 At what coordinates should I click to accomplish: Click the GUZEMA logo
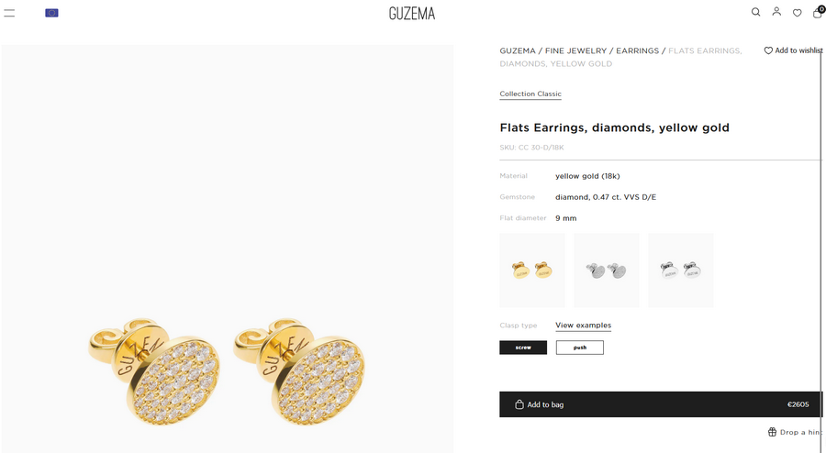point(412,13)
